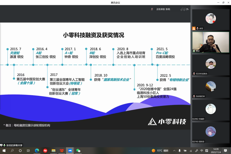Toggle the 中 input method indicator
Viewport: 231px width, 154px height.
201,151
